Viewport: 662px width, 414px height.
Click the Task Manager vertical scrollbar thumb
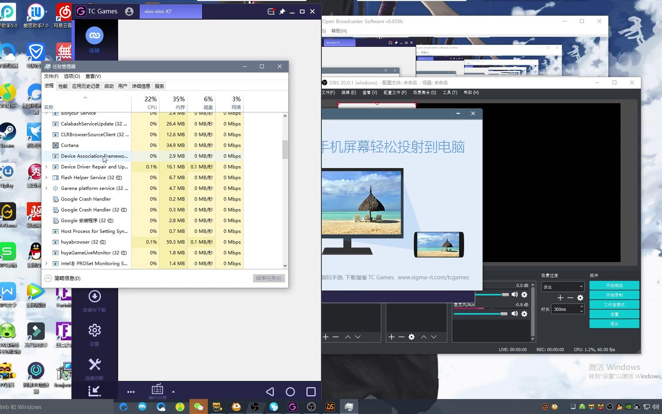click(x=285, y=150)
